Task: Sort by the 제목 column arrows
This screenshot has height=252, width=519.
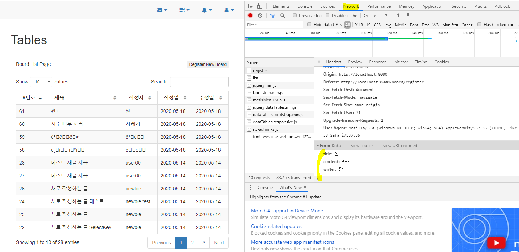Action: pos(115,98)
